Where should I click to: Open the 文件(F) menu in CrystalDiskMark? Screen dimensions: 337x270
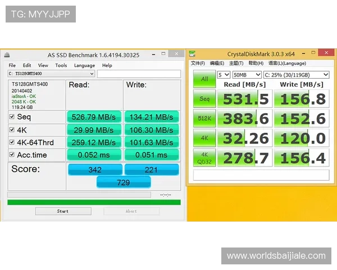(198, 64)
